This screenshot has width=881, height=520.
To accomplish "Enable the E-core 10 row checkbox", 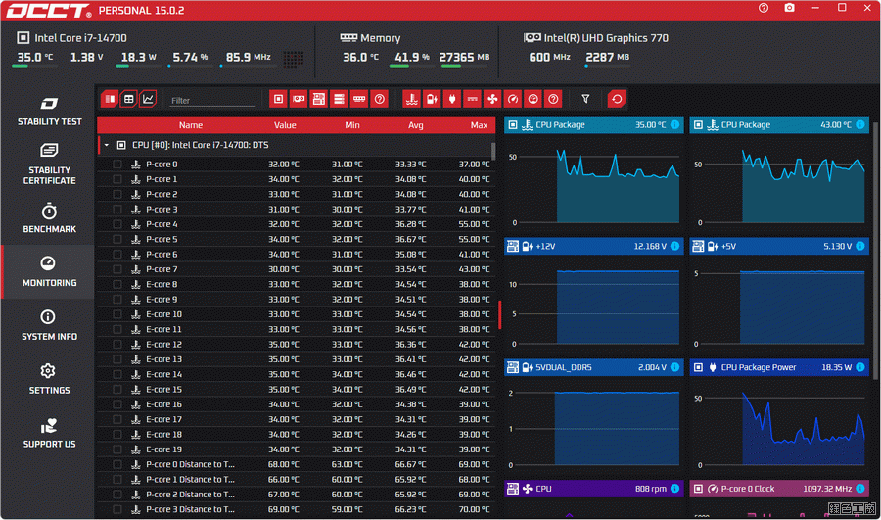I will (117, 314).
